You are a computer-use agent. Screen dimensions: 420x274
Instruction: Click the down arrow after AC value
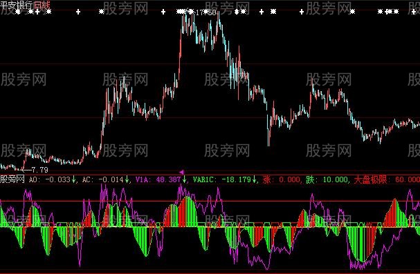[127, 179]
